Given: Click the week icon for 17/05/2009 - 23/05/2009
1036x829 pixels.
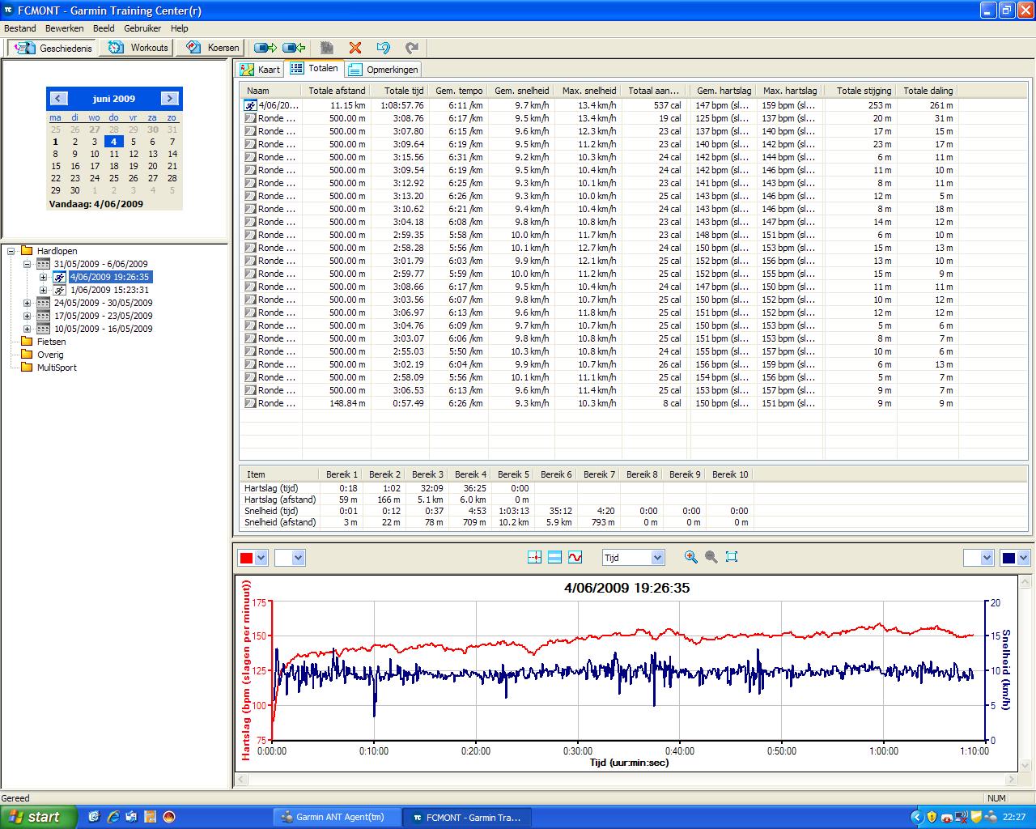Looking at the screenshot, I should [43, 316].
